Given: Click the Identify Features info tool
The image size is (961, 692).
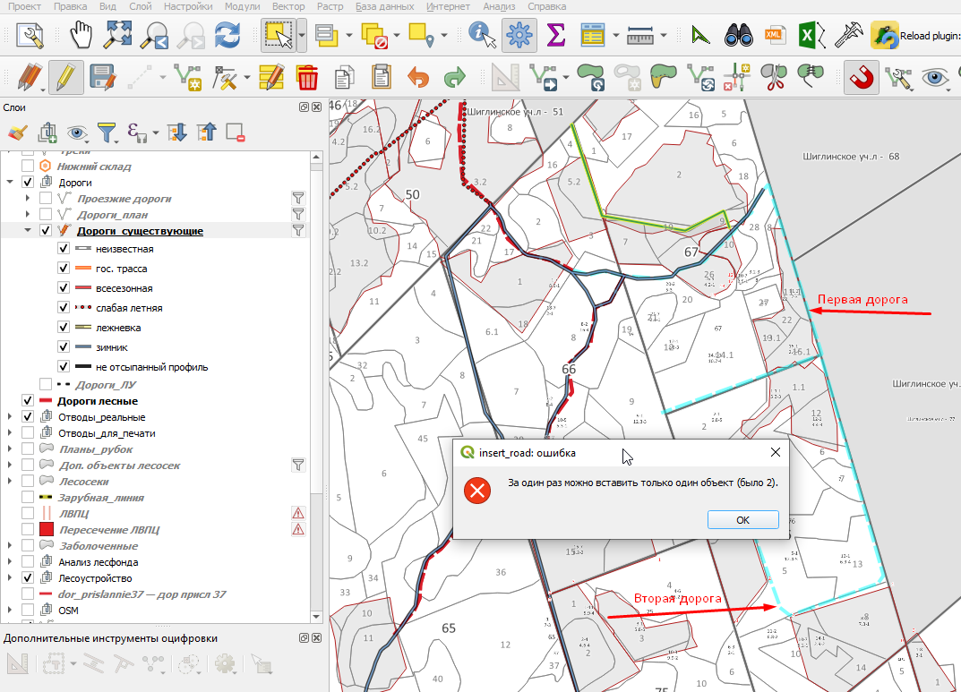Looking at the screenshot, I should [483, 35].
